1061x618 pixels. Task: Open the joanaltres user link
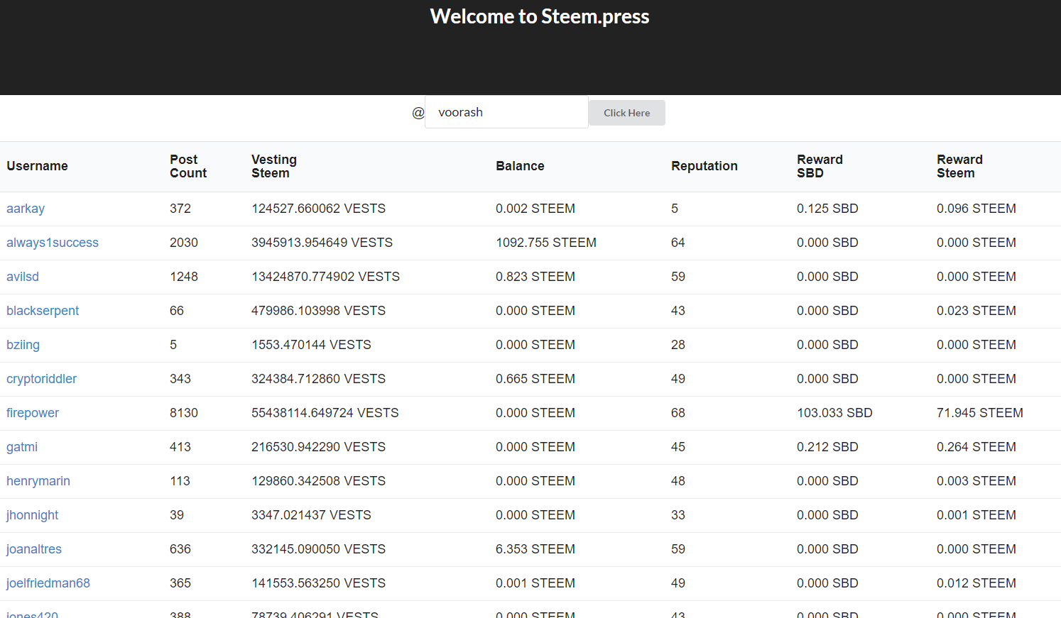point(34,549)
